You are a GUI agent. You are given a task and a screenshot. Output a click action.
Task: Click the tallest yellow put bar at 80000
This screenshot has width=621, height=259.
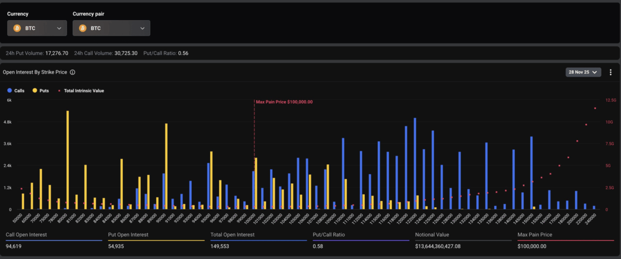pyautogui.click(x=68, y=160)
